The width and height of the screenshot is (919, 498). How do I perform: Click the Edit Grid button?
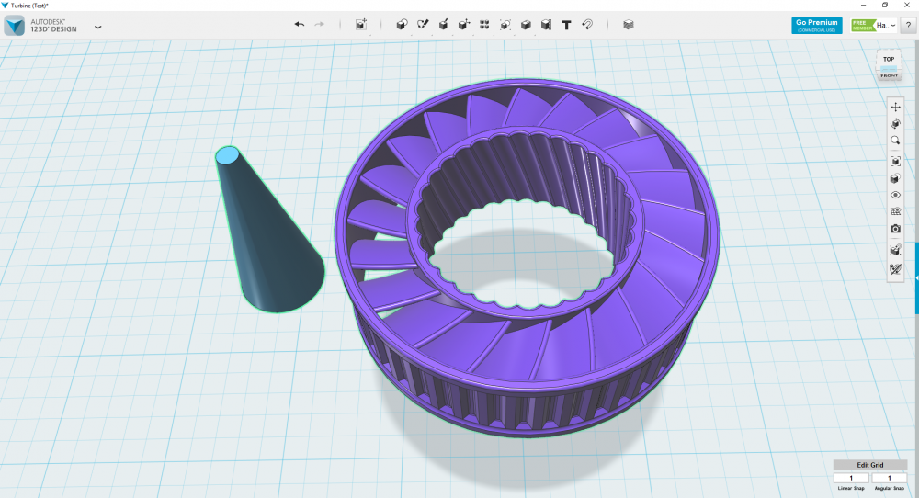click(x=869, y=465)
